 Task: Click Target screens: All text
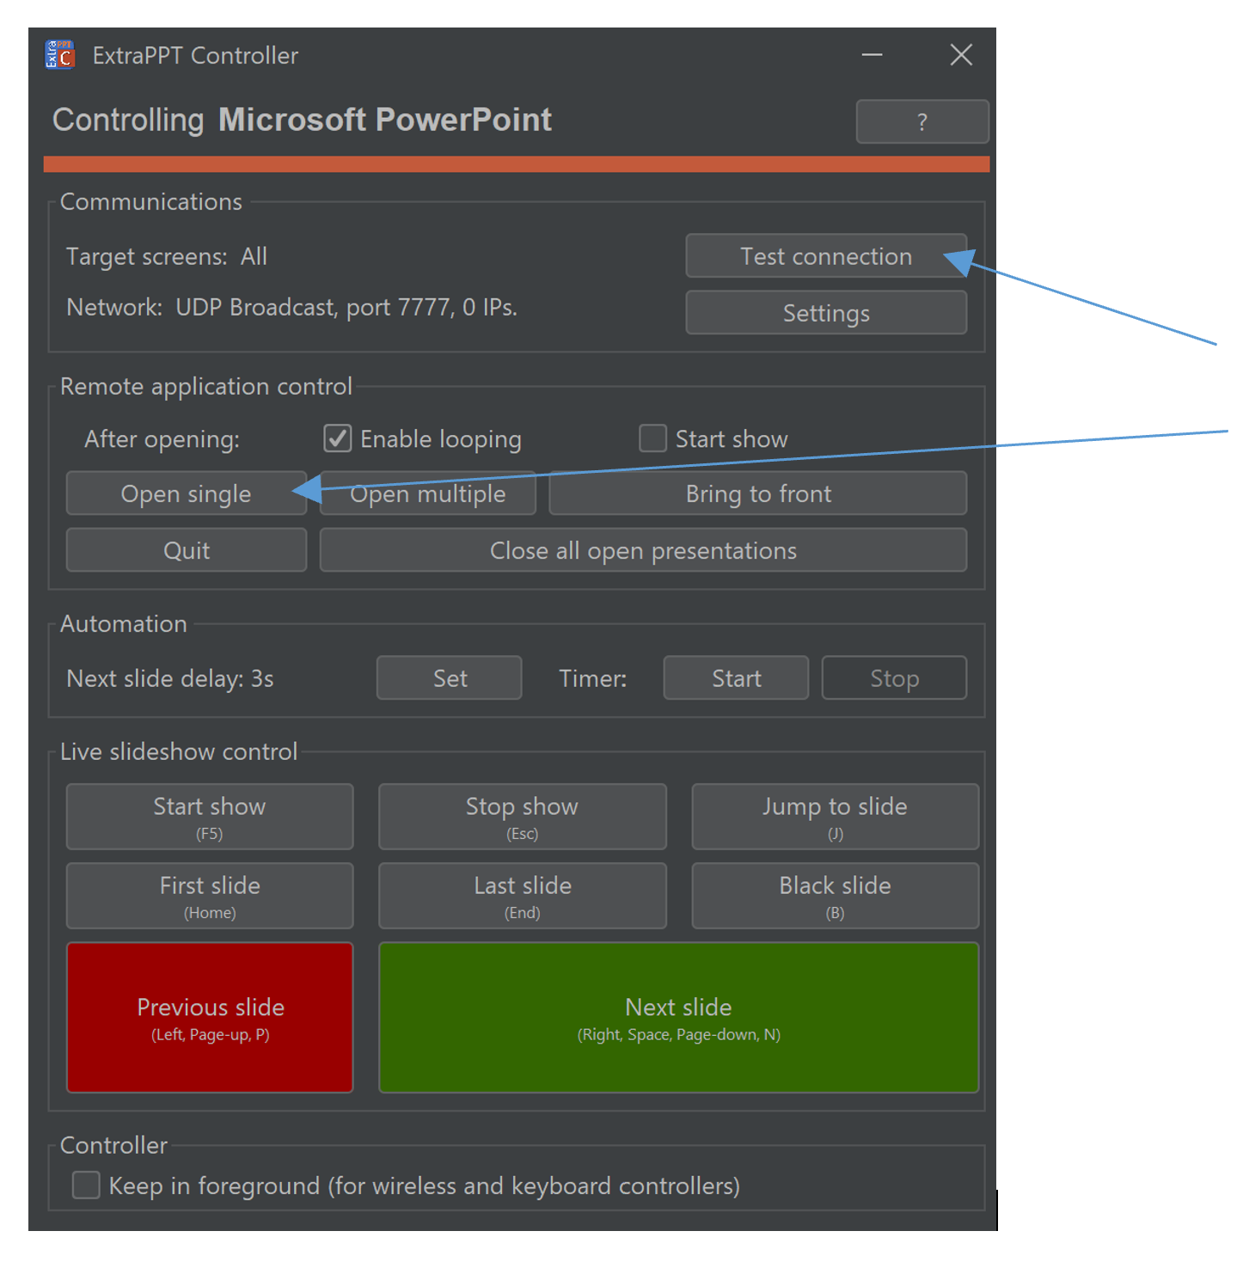tap(167, 256)
